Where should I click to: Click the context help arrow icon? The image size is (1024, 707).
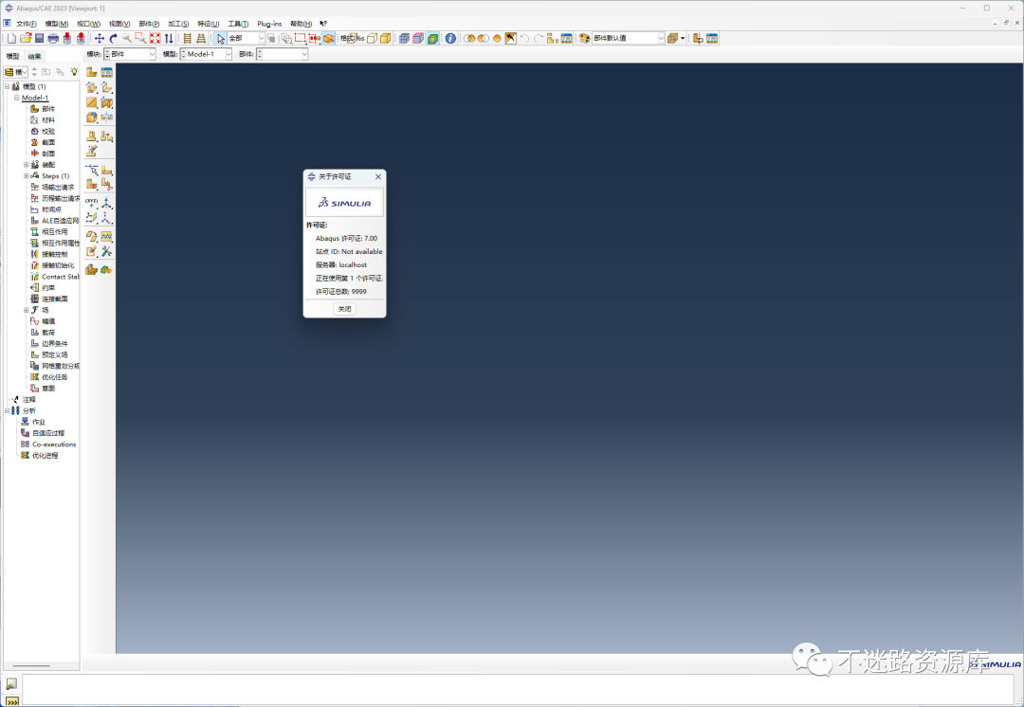(x=323, y=24)
